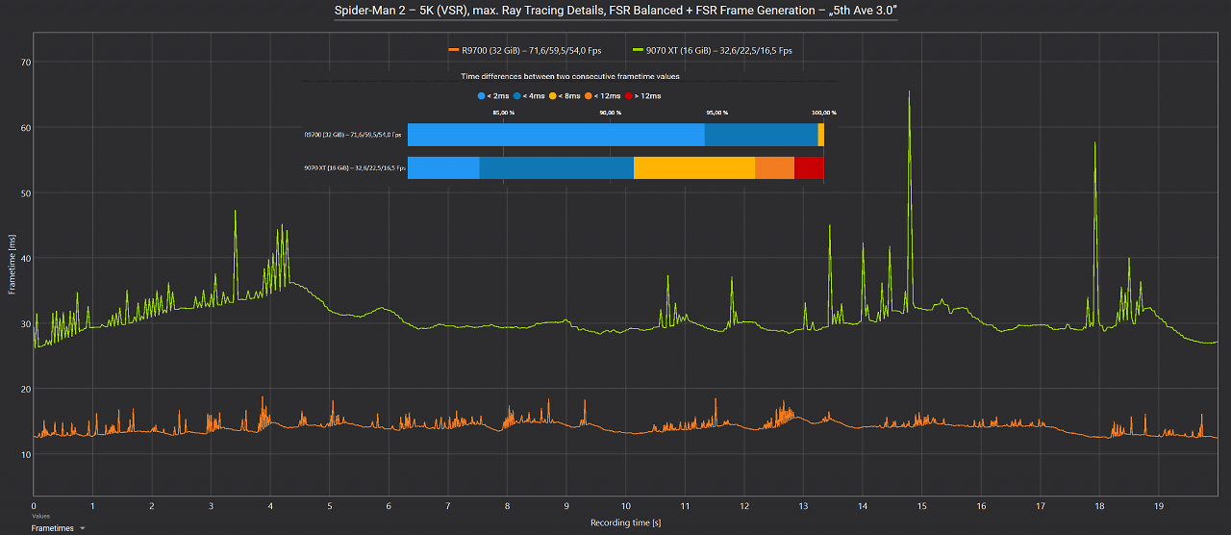Click the '100,00 %' bar chart axis label
Screen dimensions: 1231x535
(824, 113)
